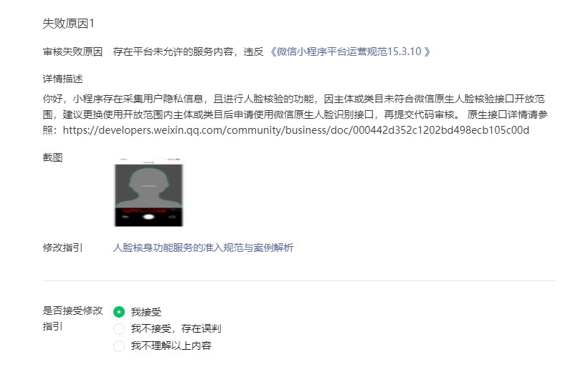This screenshot has width=568, height=377.
Task: Click the 我不接受，存在误判 label text
Action: tap(176, 328)
